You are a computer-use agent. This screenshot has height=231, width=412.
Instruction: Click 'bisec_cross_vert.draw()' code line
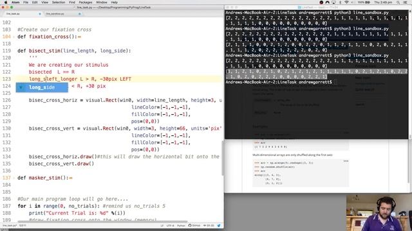tap(61, 164)
